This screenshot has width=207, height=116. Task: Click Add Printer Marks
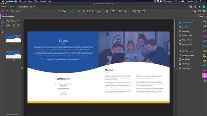(x=186, y=55)
